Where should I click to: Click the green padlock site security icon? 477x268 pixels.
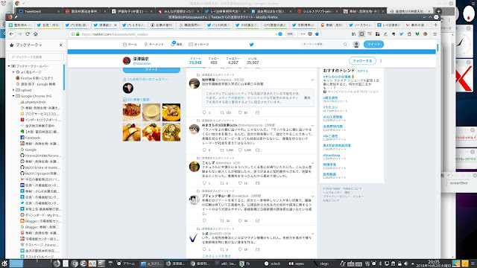(78, 34)
